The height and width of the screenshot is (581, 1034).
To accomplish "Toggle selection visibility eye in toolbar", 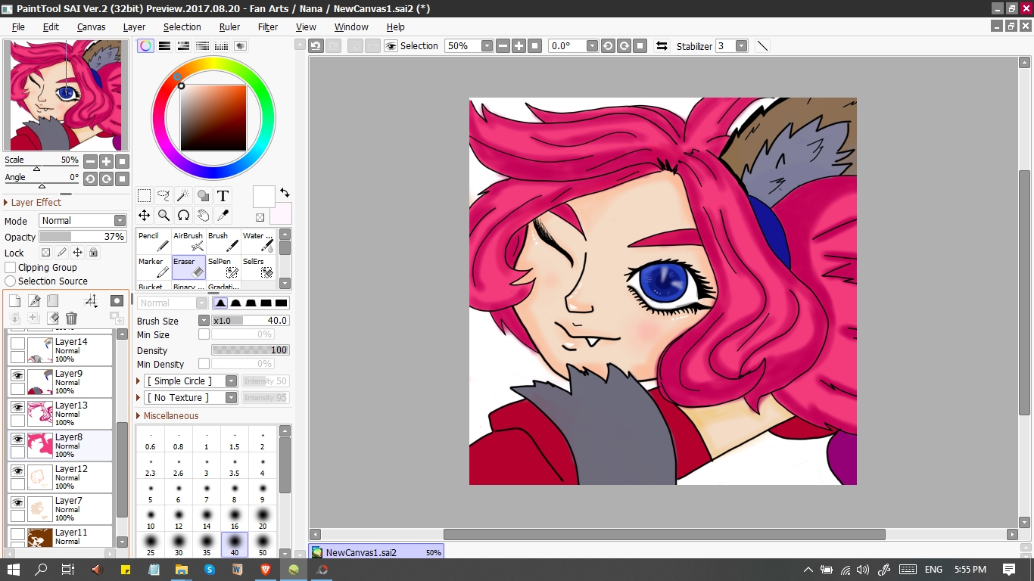I will (391, 45).
